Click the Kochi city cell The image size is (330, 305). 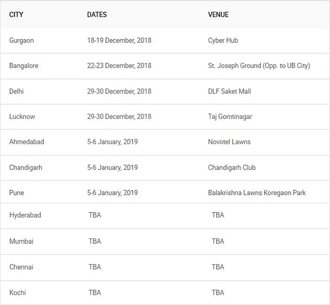click(18, 292)
